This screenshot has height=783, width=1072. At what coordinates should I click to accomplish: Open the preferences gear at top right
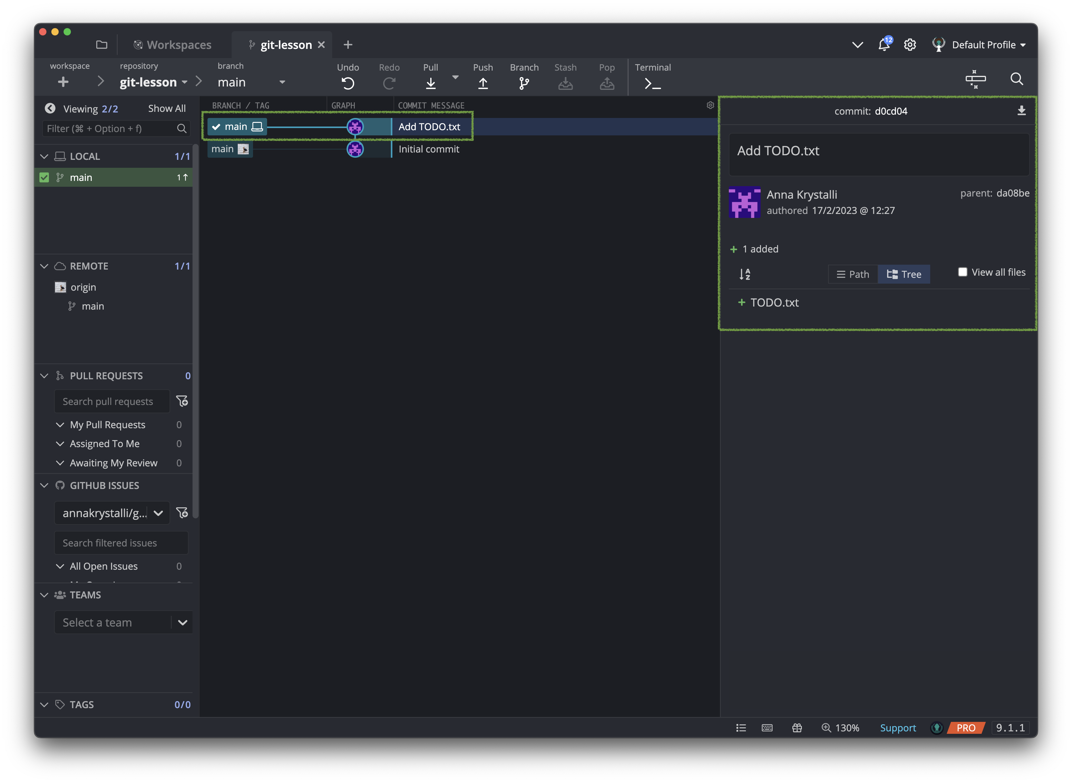pyautogui.click(x=909, y=45)
